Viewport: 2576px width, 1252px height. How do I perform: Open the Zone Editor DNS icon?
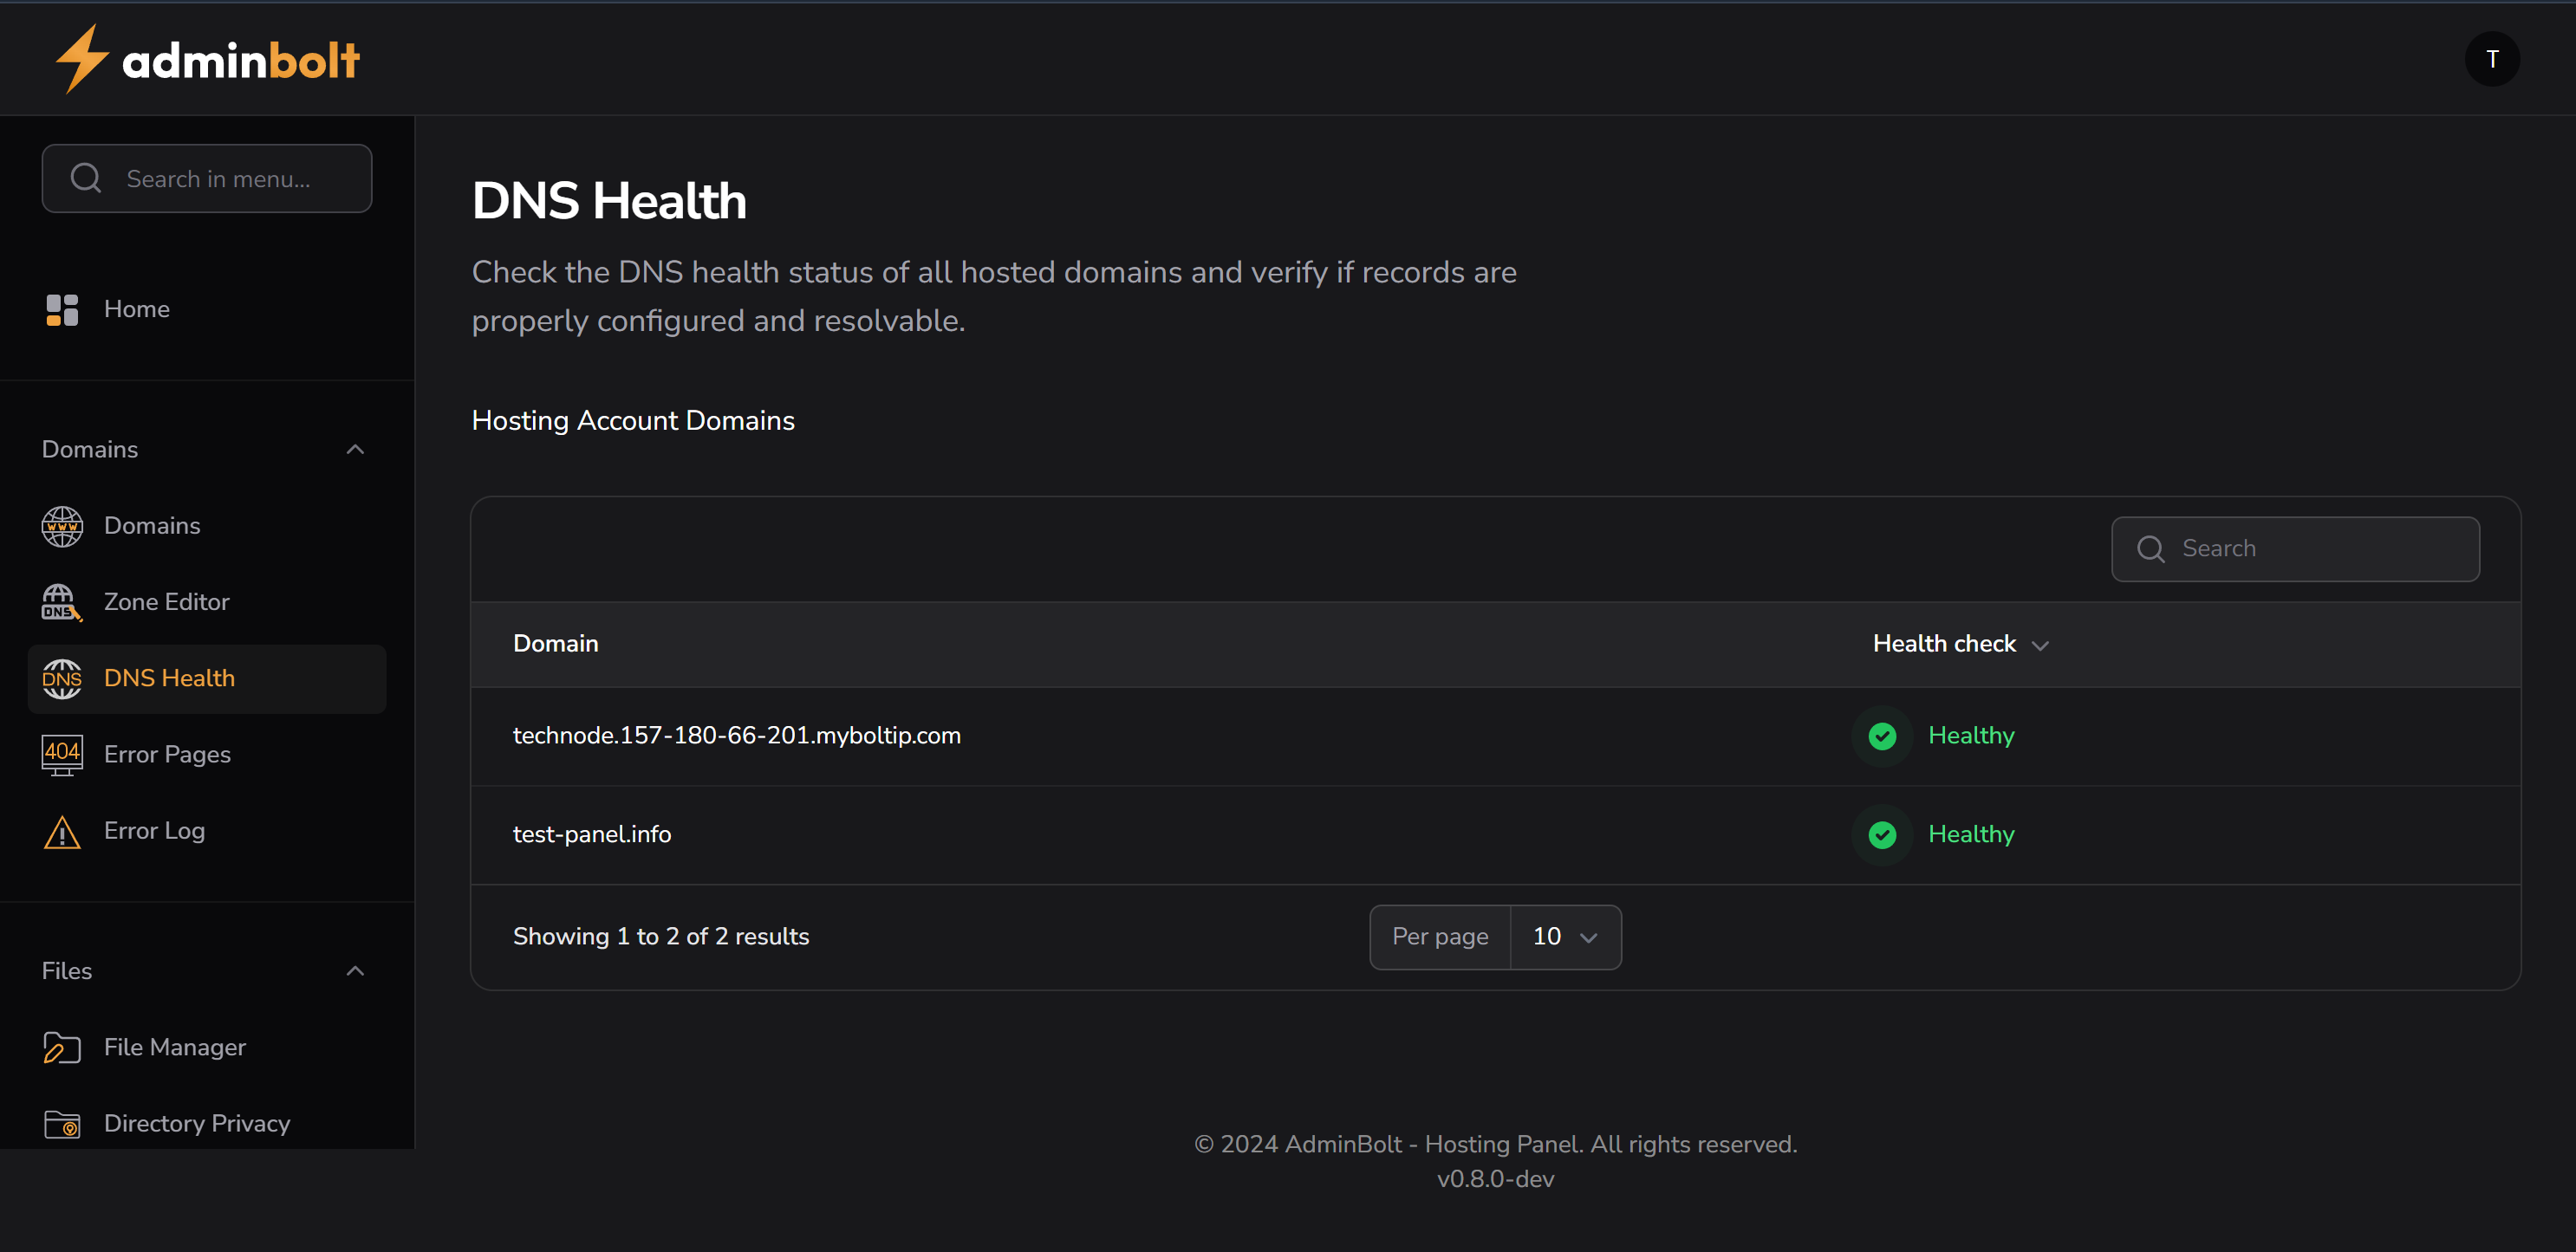(61, 601)
